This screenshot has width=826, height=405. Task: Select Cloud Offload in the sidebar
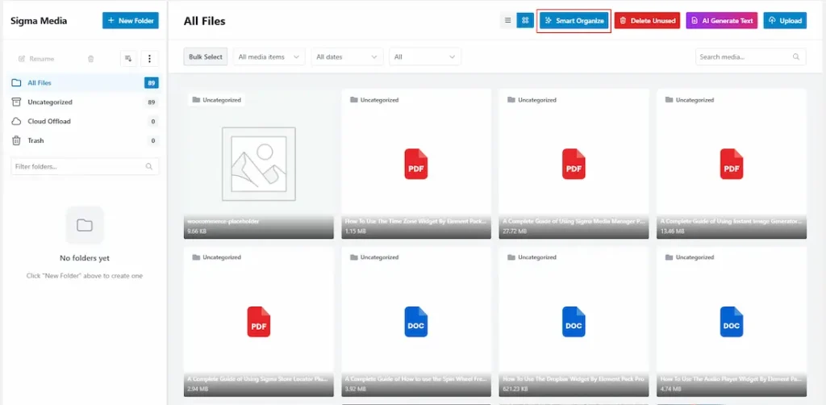coord(49,121)
